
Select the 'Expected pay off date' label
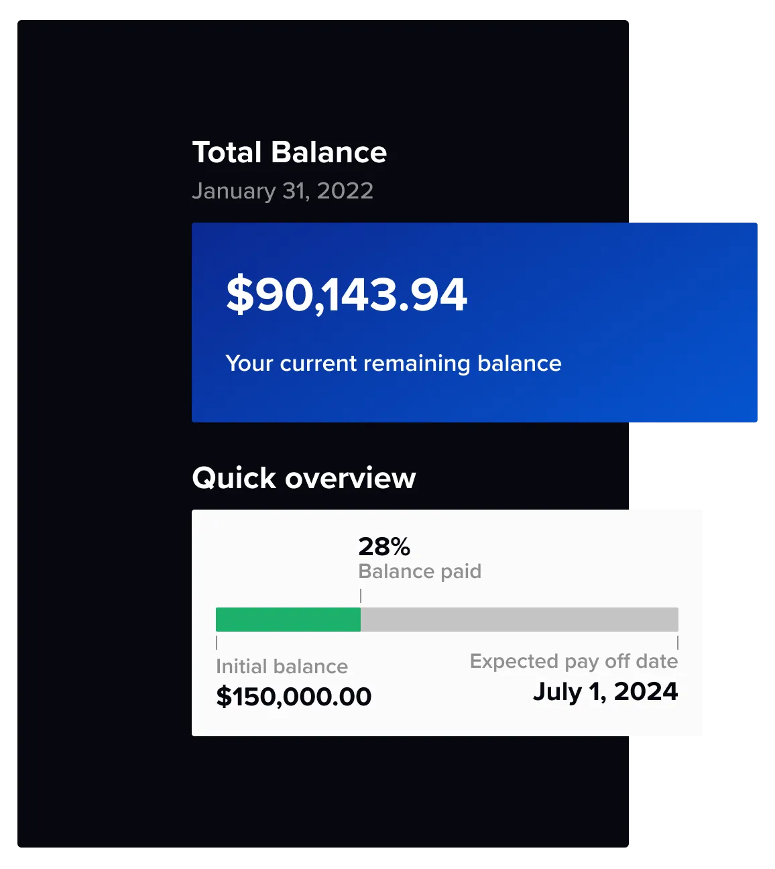click(x=574, y=662)
